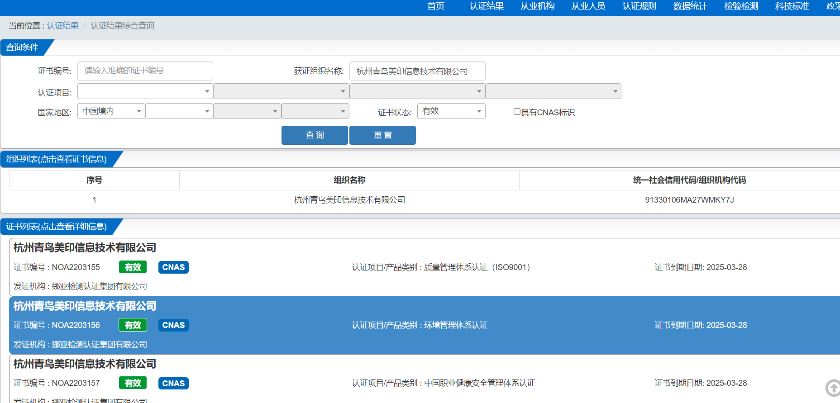The width and height of the screenshot is (840, 403).
Task: Click the scroll-to-top arrow icon
Action: (833, 388)
